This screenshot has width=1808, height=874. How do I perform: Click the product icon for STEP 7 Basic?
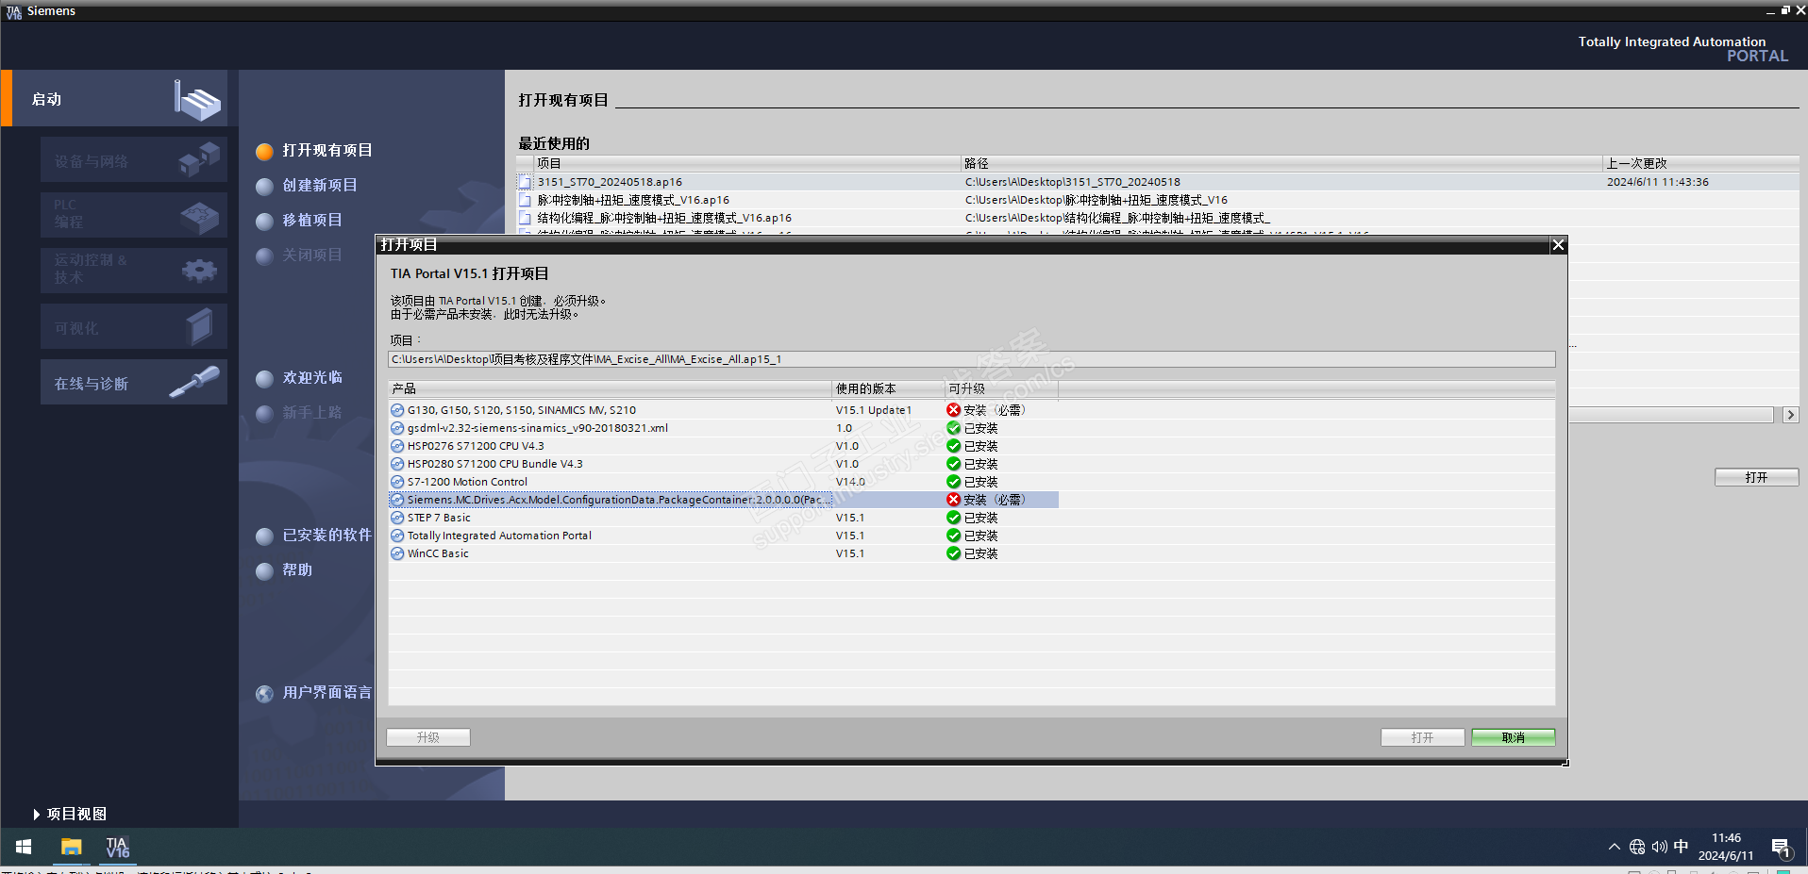coord(397,518)
